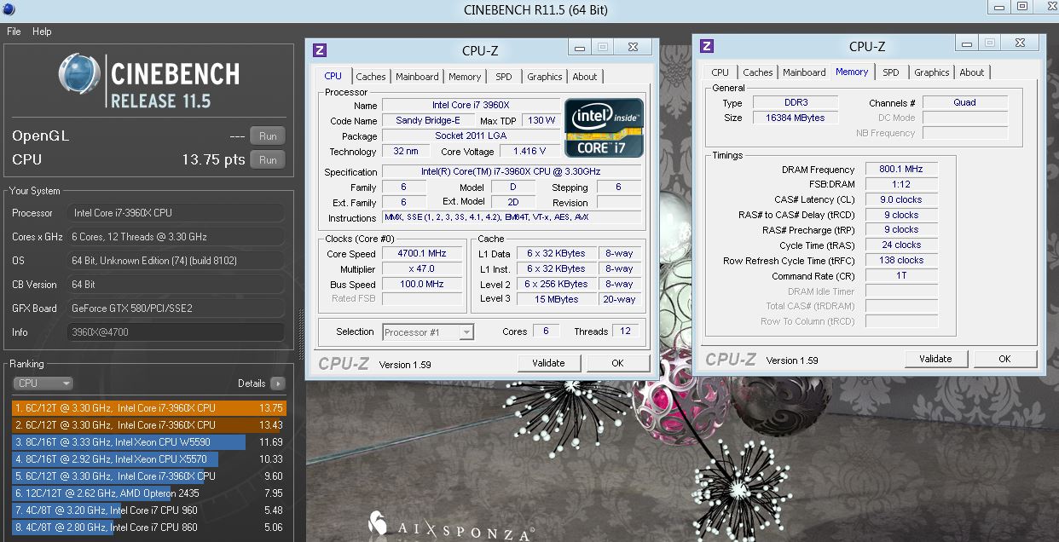The image size is (1059, 542).
Task: Switch to SPD tab in right CPU-Z
Action: point(891,72)
